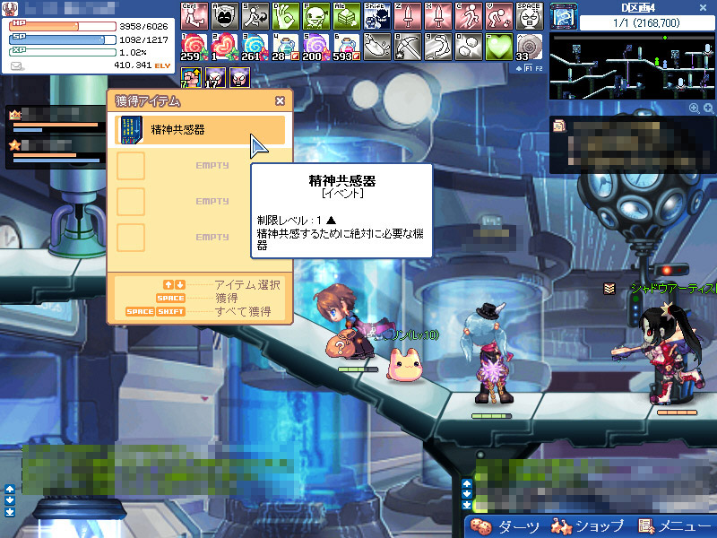Image resolution: width=717 pixels, height=538 pixels.
Task: Click the XP bar in the status panel
Action: (63, 52)
